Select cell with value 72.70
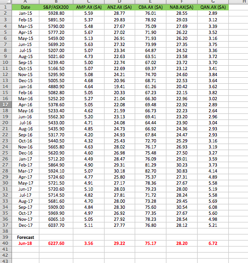 tap(151, 141)
